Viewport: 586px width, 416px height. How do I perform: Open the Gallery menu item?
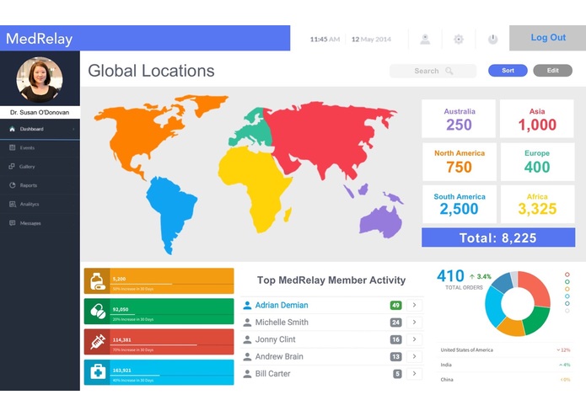[40, 167]
